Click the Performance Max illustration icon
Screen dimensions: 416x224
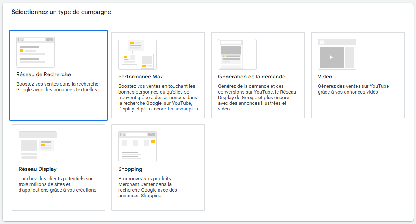point(138,54)
